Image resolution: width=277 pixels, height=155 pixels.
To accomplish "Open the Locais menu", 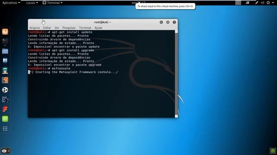I will (x=32, y=3).
